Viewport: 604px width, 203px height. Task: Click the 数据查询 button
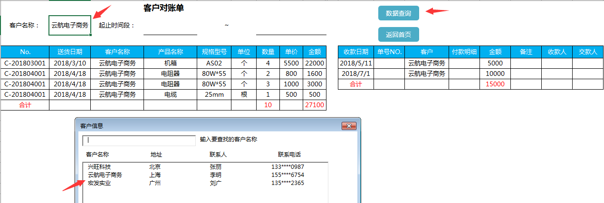coord(398,13)
